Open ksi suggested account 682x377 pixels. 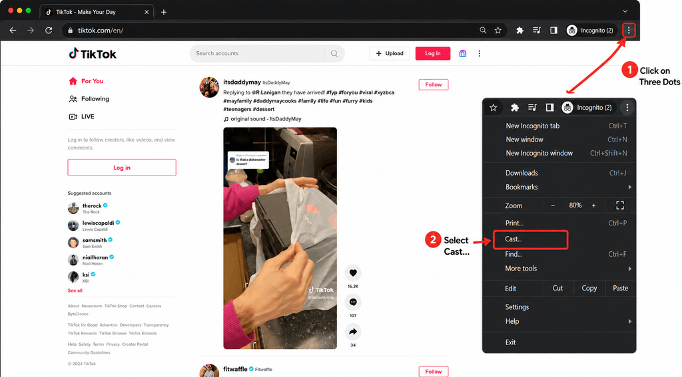click(82, 277)
